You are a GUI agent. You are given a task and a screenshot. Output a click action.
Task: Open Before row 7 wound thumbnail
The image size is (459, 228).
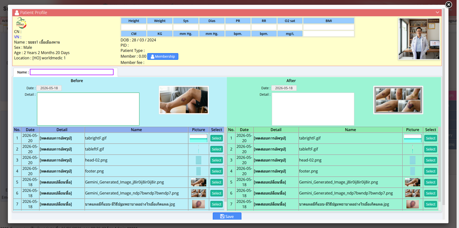click(x=198, y=204)
